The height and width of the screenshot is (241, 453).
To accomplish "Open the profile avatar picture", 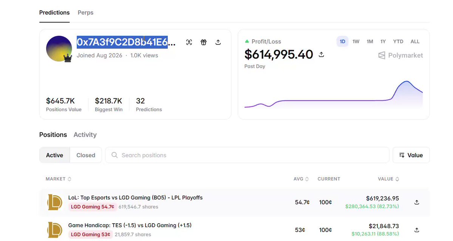I will click(59, 49).
